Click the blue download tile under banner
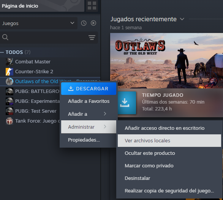Image resolution: width=223 pixels, height=200 pixels. pos(127,103)
